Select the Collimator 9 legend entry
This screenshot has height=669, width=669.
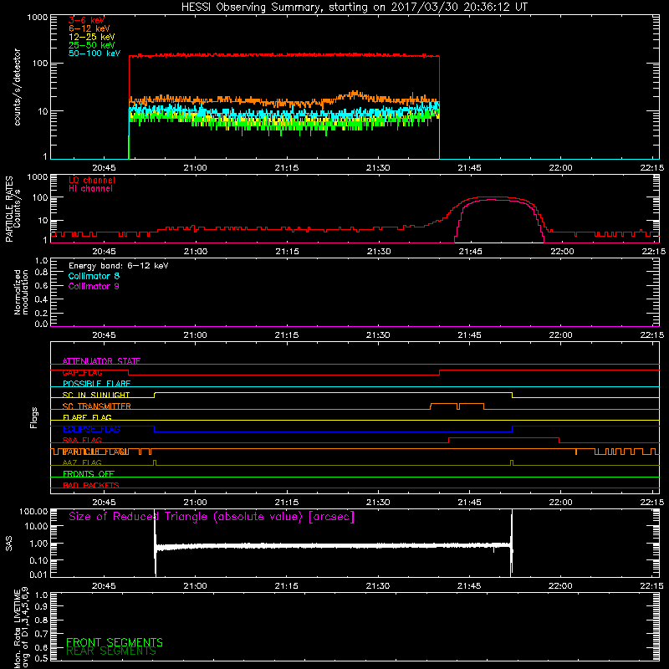click(94, 286)
